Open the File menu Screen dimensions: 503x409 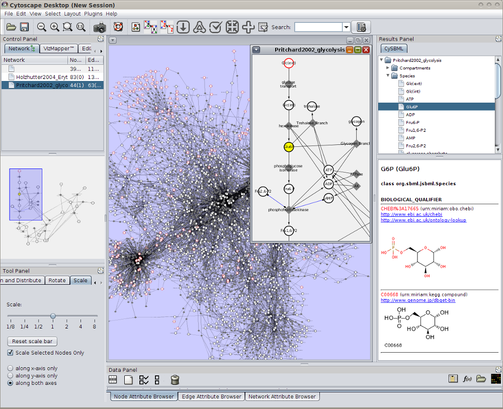pyautogui.click(x=9, y=14)
